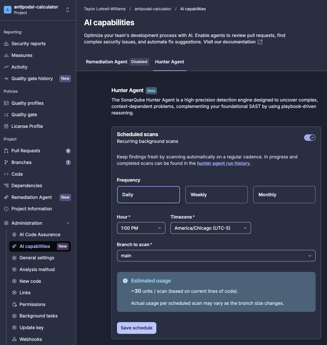Viewport: 327px width, 345px height.
Task: Click the Beta badge next to Hunter Agent
Action: tap(151, 91)
